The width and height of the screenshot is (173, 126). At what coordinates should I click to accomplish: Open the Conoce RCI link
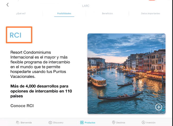tap(22, 106)
